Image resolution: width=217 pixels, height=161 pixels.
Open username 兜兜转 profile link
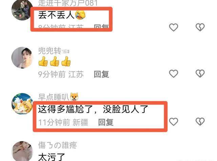(50, 51)
